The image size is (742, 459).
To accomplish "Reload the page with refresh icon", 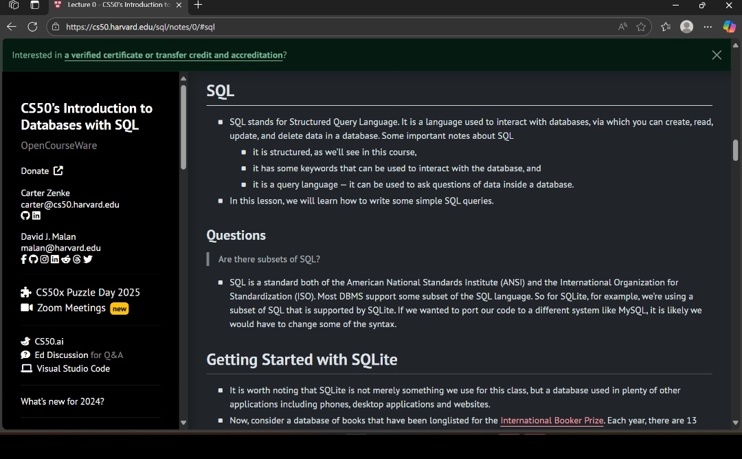I will [32, 27].
